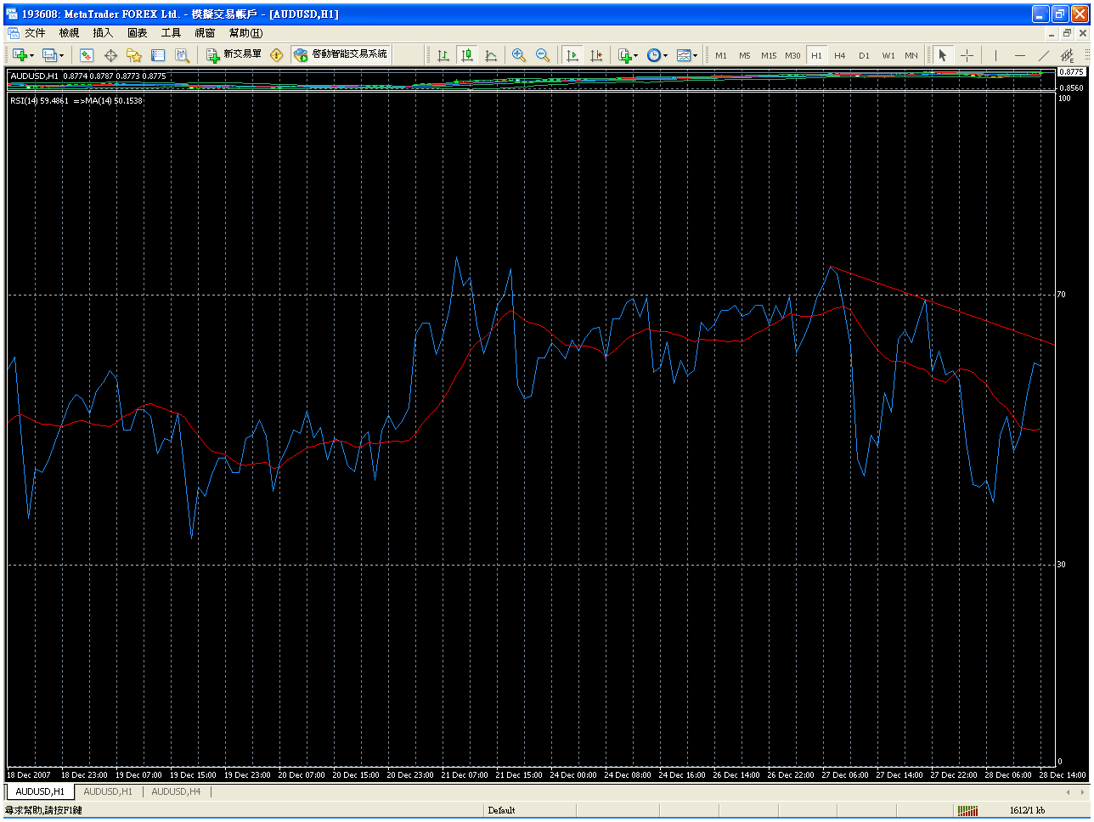Show the Navigator folder-star icon
Image resolution: width=1094 pixels, height=822 pixels.
[x=134, y=55]
